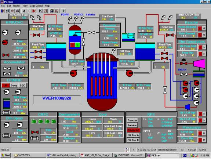The width and height of the screenshot is (211, 159).
Task: Open the File menu
Action: pyautogui.click(x=3, y=6)
